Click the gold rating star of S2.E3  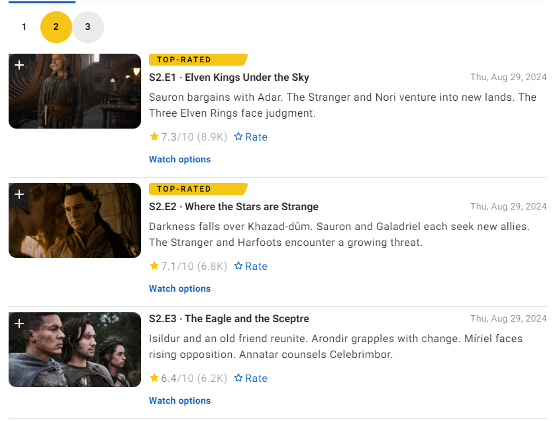[154, 378]
